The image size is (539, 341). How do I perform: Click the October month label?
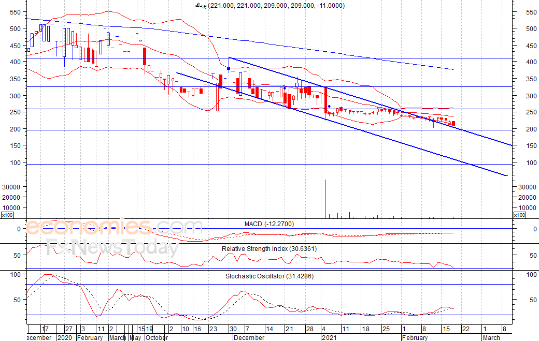157,337
